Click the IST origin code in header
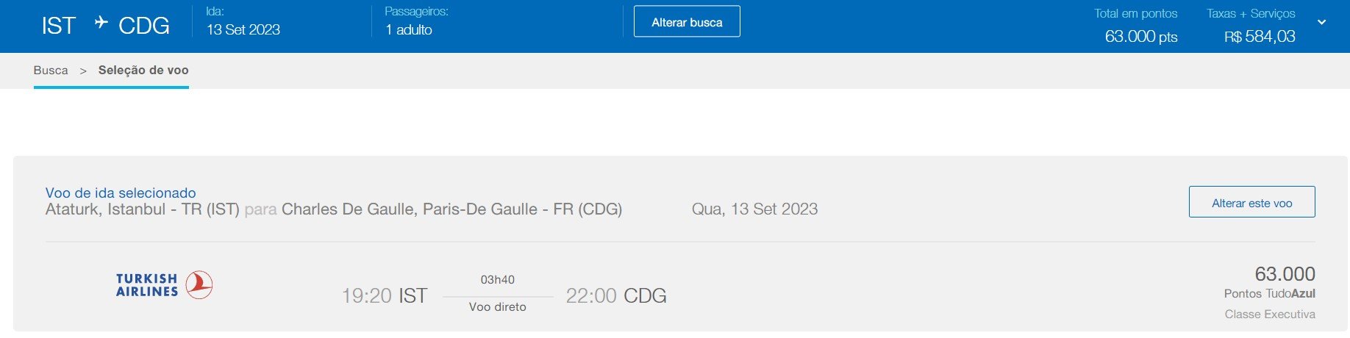The height and width of the screenshot is (338, 1350). click(x=59, y=26)
